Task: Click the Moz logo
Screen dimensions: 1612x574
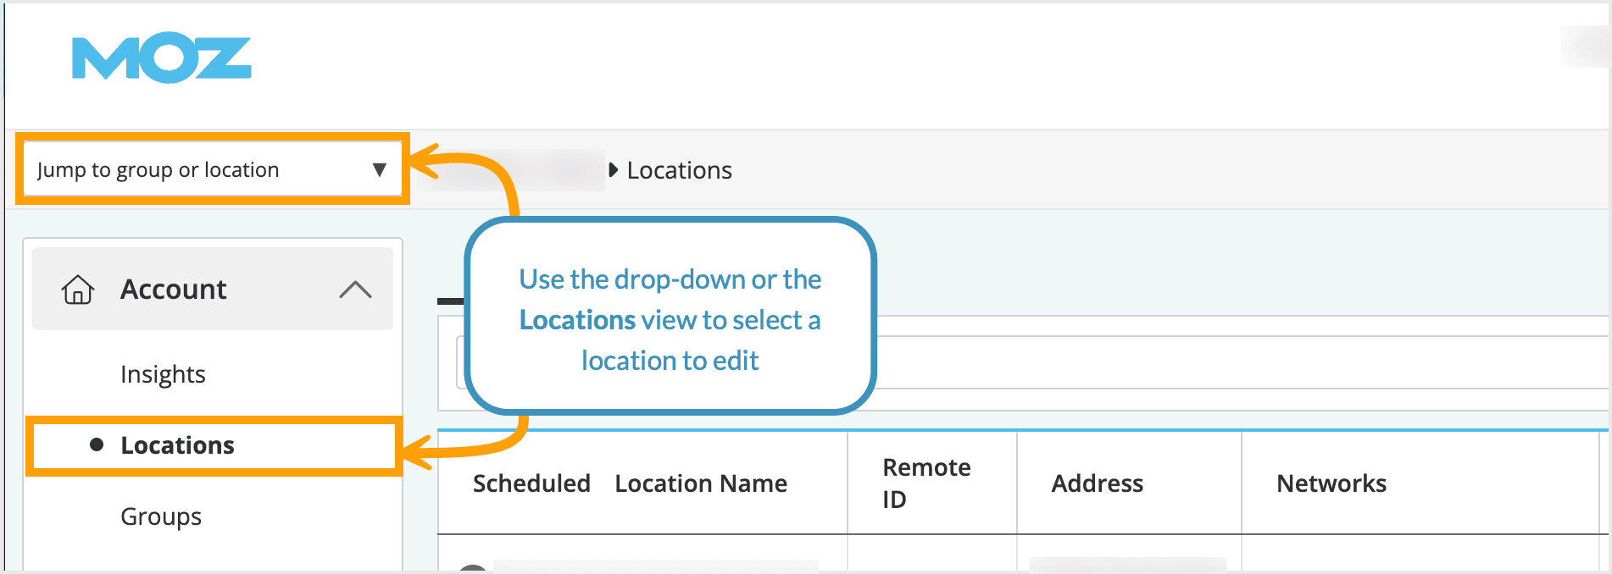Action: [x=161, y=58]
